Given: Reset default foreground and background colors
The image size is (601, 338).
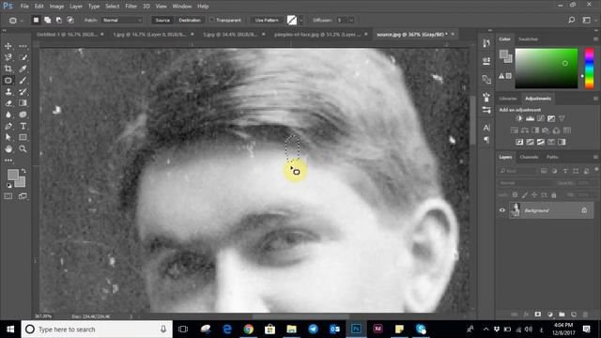Looking at the screenshot, I should click(x=8, y=186).
